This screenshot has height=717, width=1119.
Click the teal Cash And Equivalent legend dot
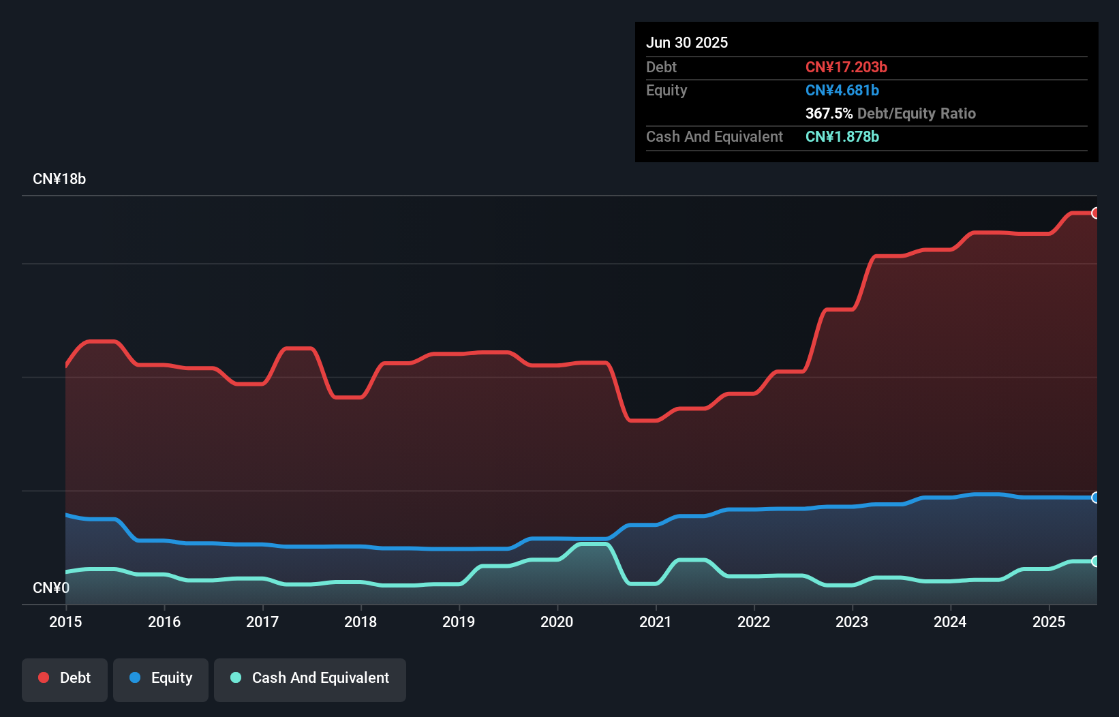(x=235, y=678)
